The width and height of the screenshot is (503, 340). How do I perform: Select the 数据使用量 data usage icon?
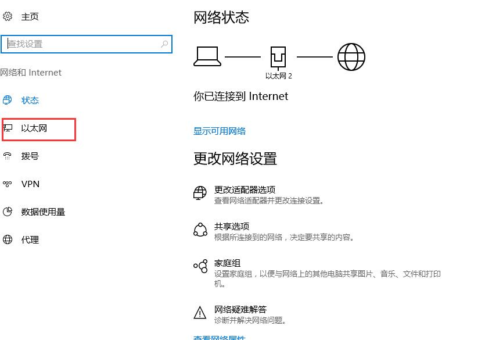(x=8, y=212)
